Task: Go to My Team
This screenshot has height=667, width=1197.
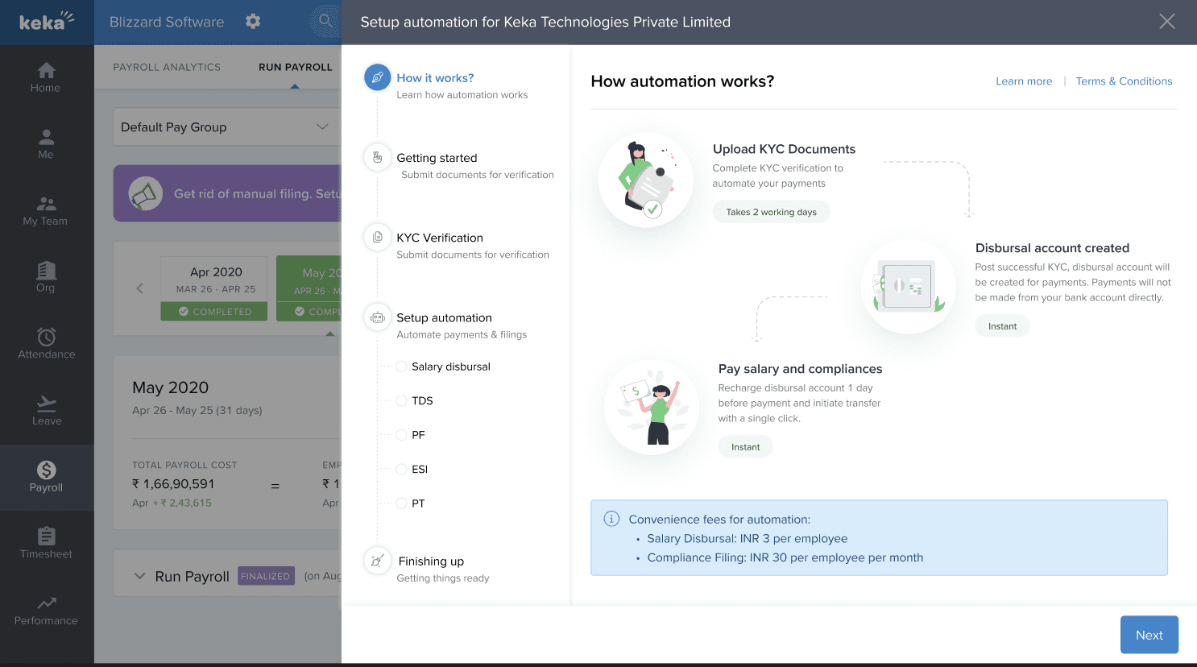Action: tap(46, 211)
